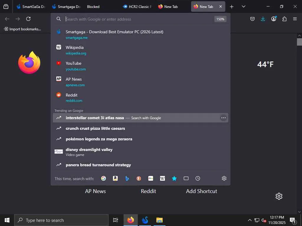Open the Reddit suggestion in dropdown
The width and height of the screenshot is (302, 226).
pos(140,98)
